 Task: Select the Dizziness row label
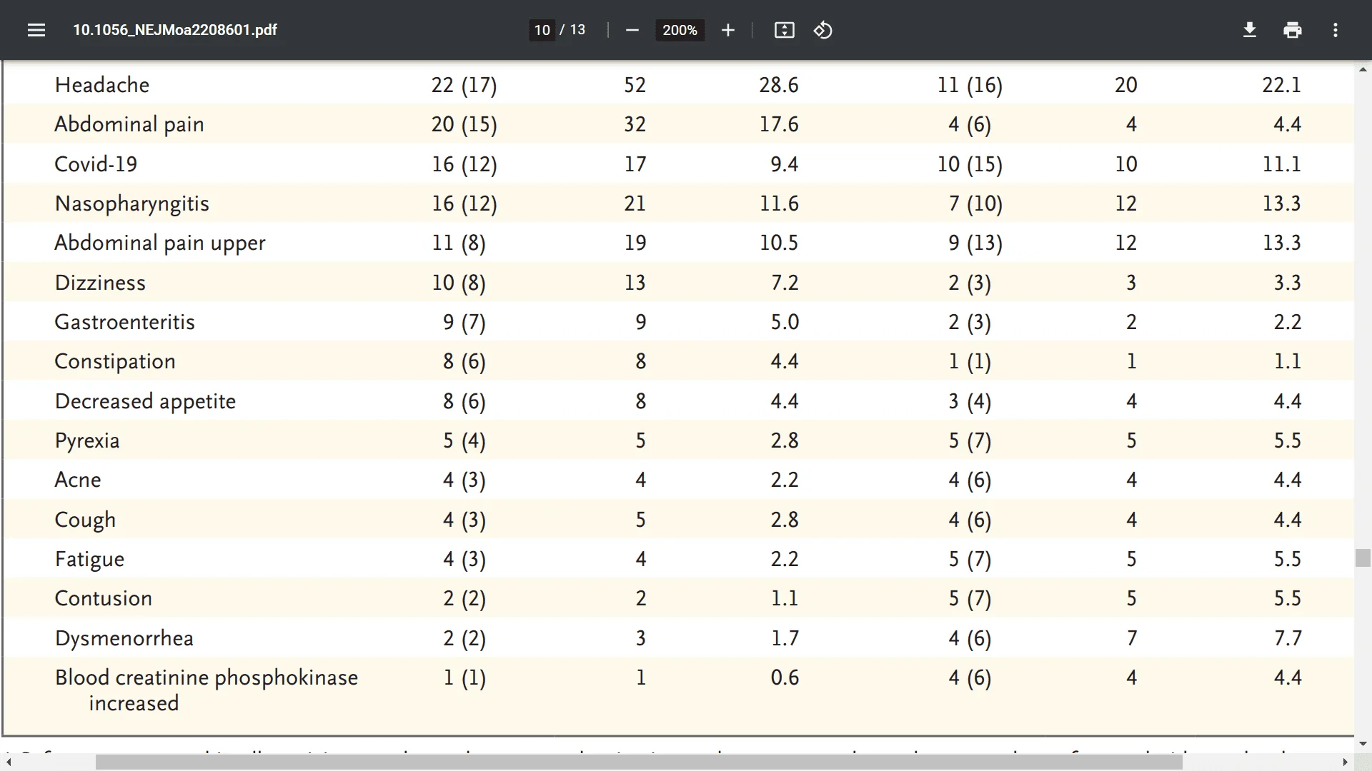(x=100, y=283)
